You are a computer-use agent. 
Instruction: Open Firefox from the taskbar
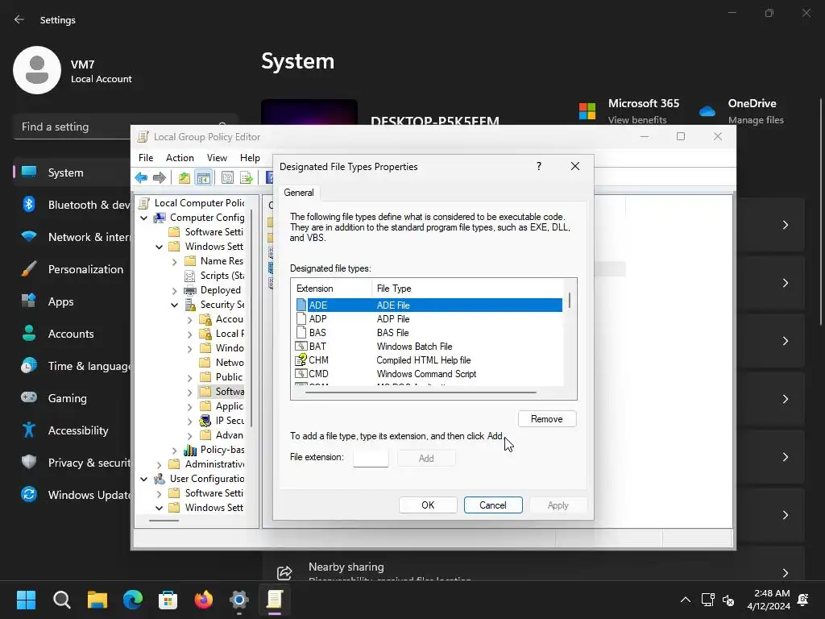click(x=204, y=600)
